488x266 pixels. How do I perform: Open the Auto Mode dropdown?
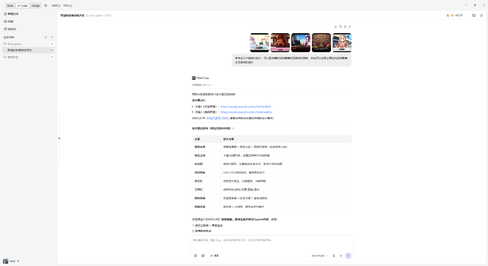(319, 255)
